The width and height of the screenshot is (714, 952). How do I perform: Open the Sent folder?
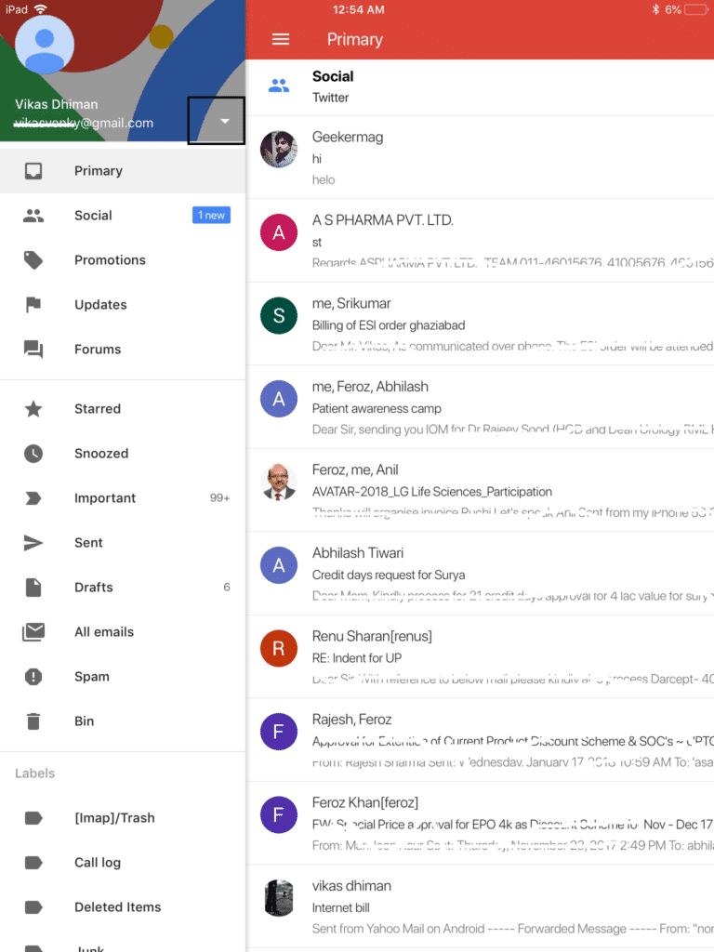(123, 543)
